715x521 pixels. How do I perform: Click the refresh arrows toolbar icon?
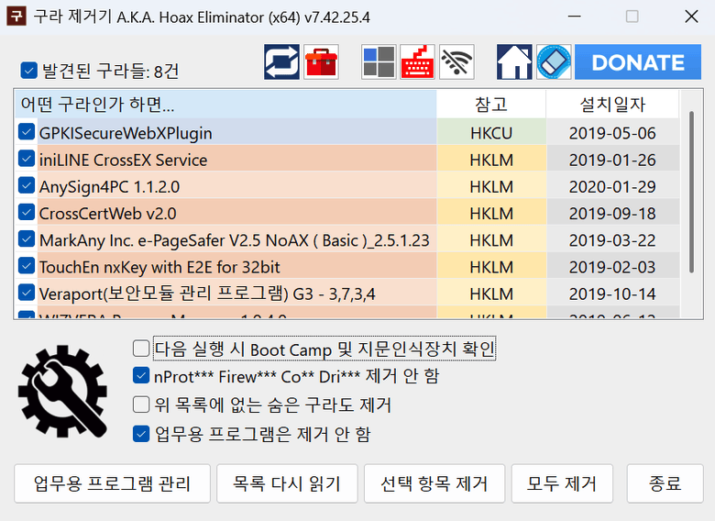pos(281,62)
